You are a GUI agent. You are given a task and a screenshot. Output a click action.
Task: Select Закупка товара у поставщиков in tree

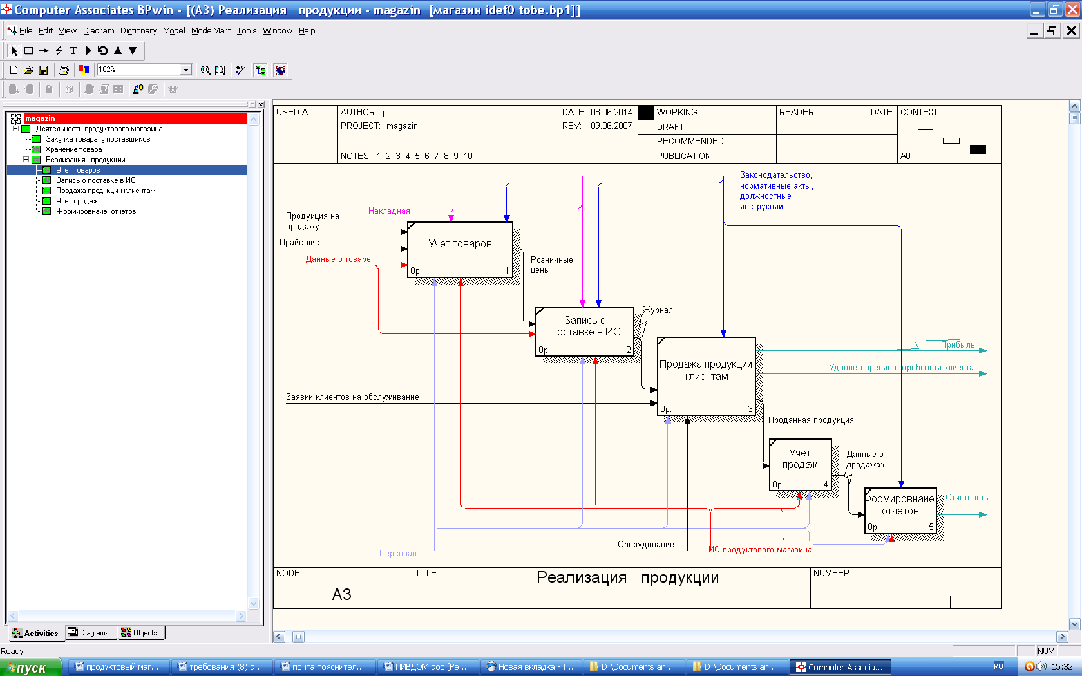coord(98,139)
